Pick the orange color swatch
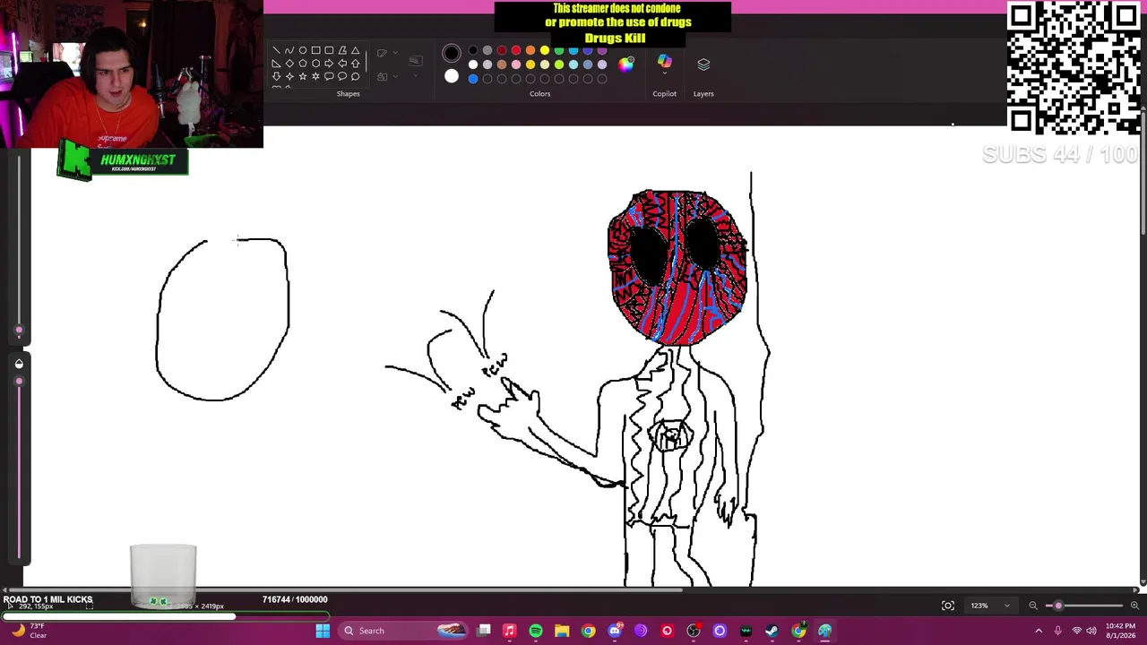 coord(530,50)
